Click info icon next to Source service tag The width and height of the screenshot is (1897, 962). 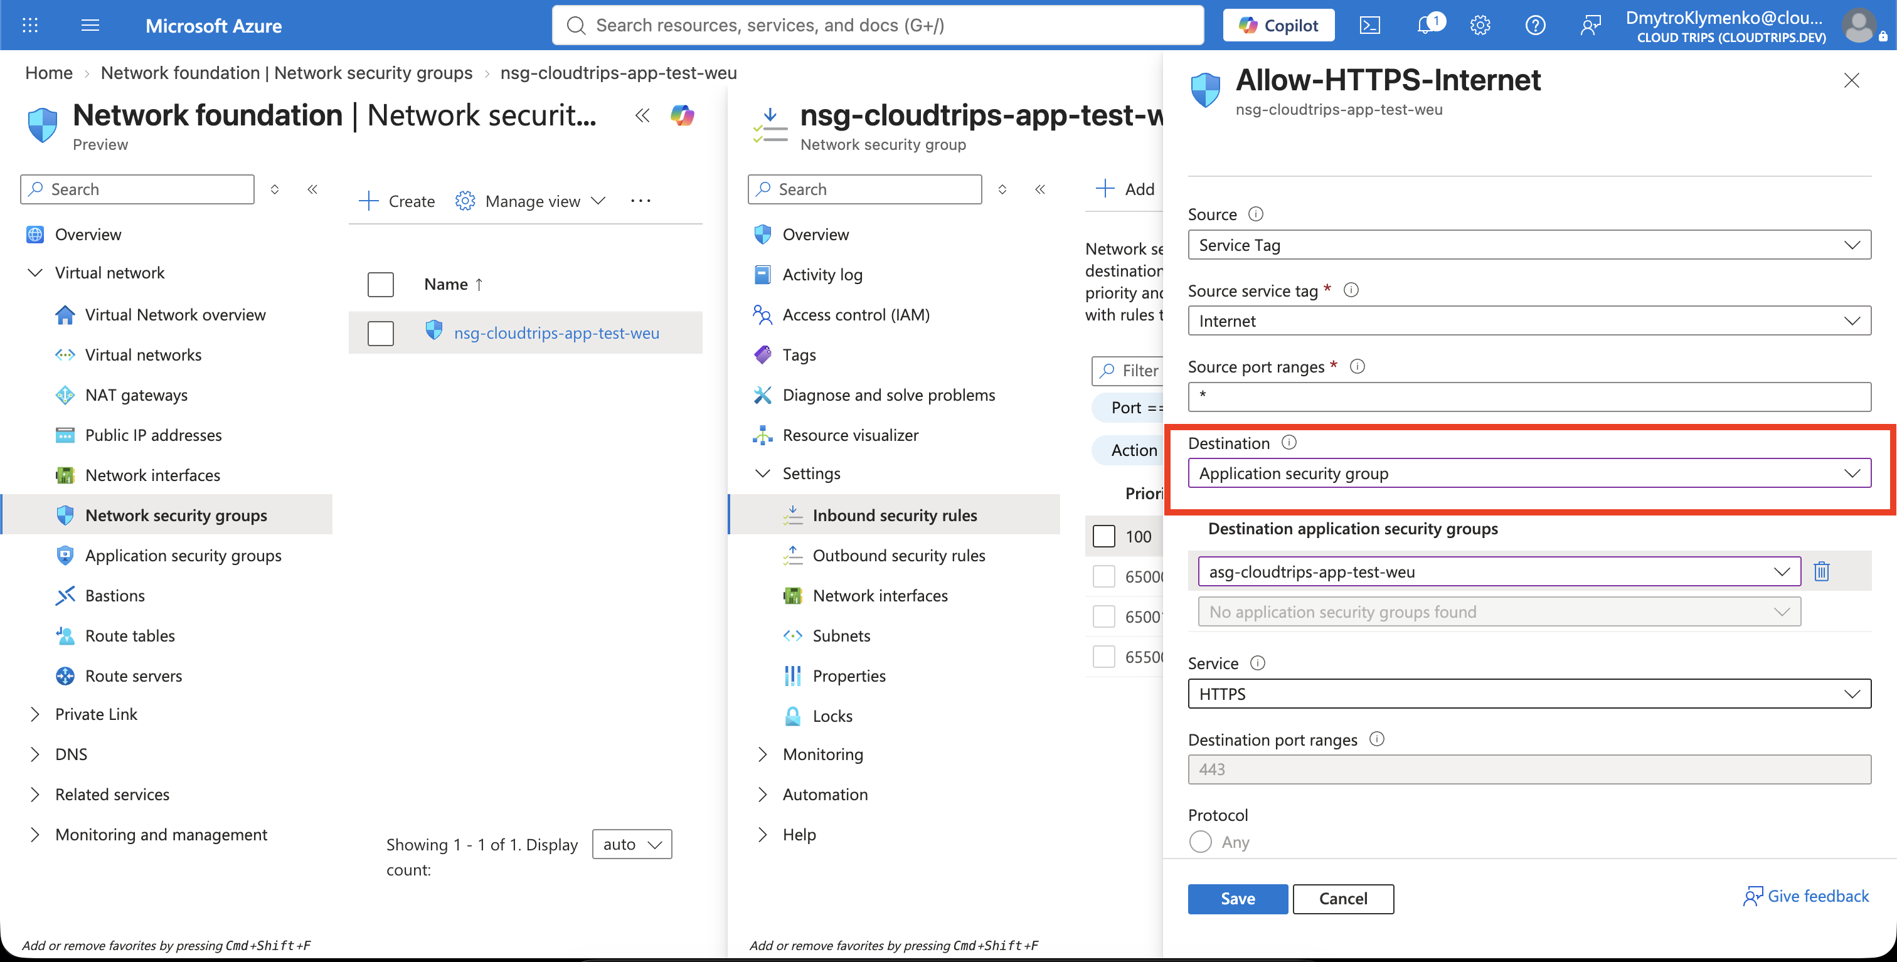tap(1351, 290)
